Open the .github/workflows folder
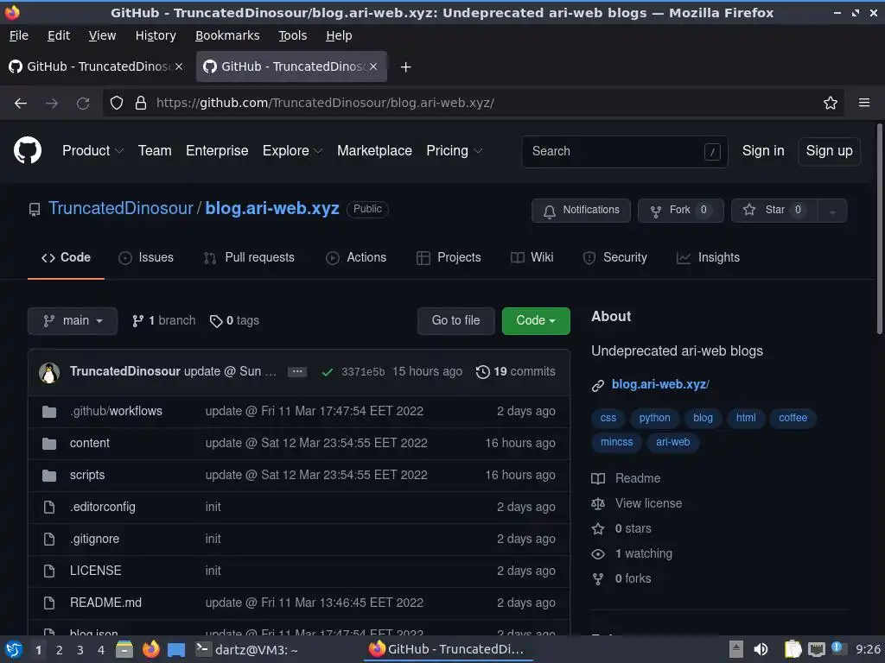 (116, 411)
